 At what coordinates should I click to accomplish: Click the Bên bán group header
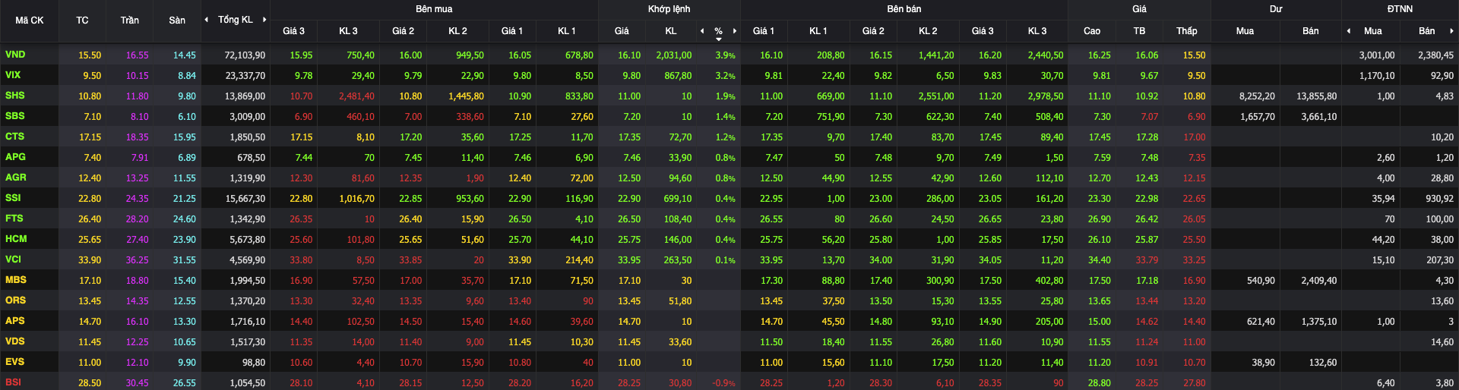(x=904, y=9)
